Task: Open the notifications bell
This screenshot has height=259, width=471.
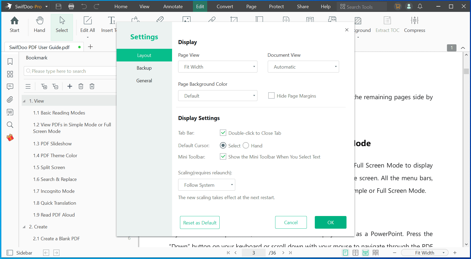Action: 420,7
